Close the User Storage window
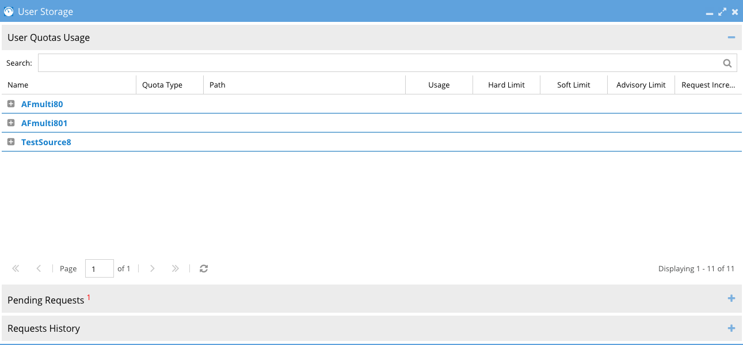Image resolution: width=743 pixels, height=345 pixels. 735,12
